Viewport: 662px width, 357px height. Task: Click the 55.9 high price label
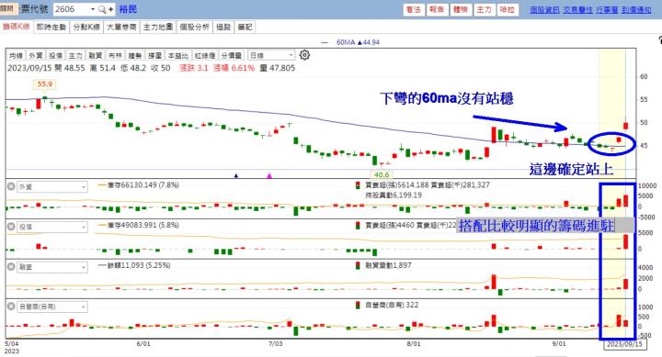pyautogui.click(x=45, y=84)
